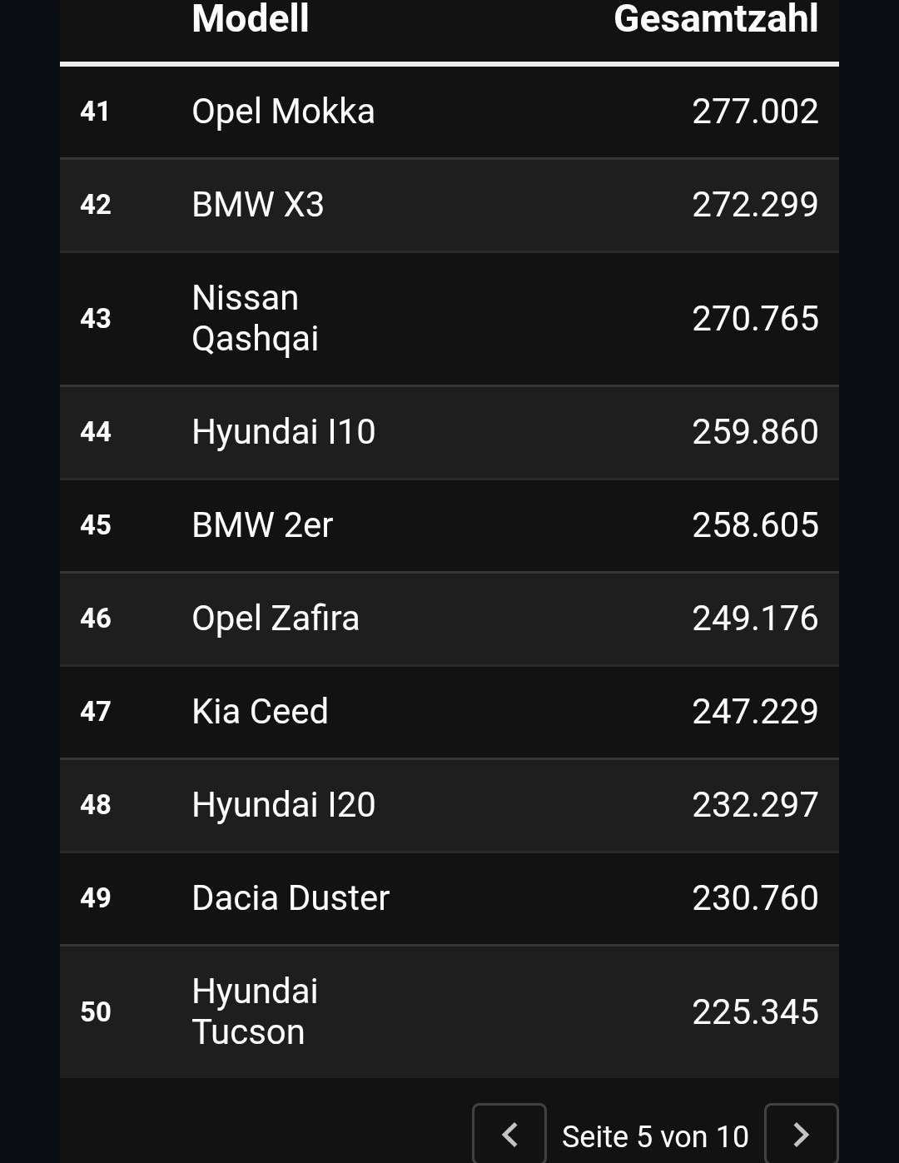Click the Kia Ceed entry

(260, 712)
